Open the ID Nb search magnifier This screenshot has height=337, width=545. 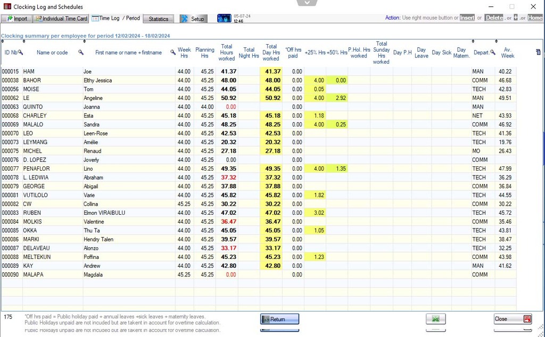pos(21,52)
